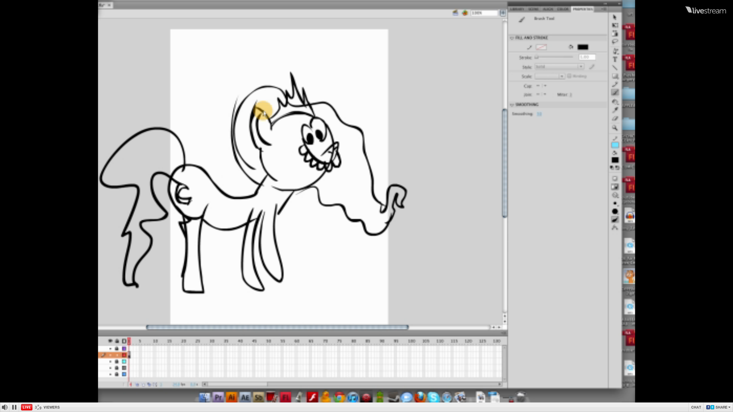Image resolution: width=733 pixels, height=412 pixels.
Task: Toggle outline view of blue bottom layer
Action: click(x=124, y=374)
